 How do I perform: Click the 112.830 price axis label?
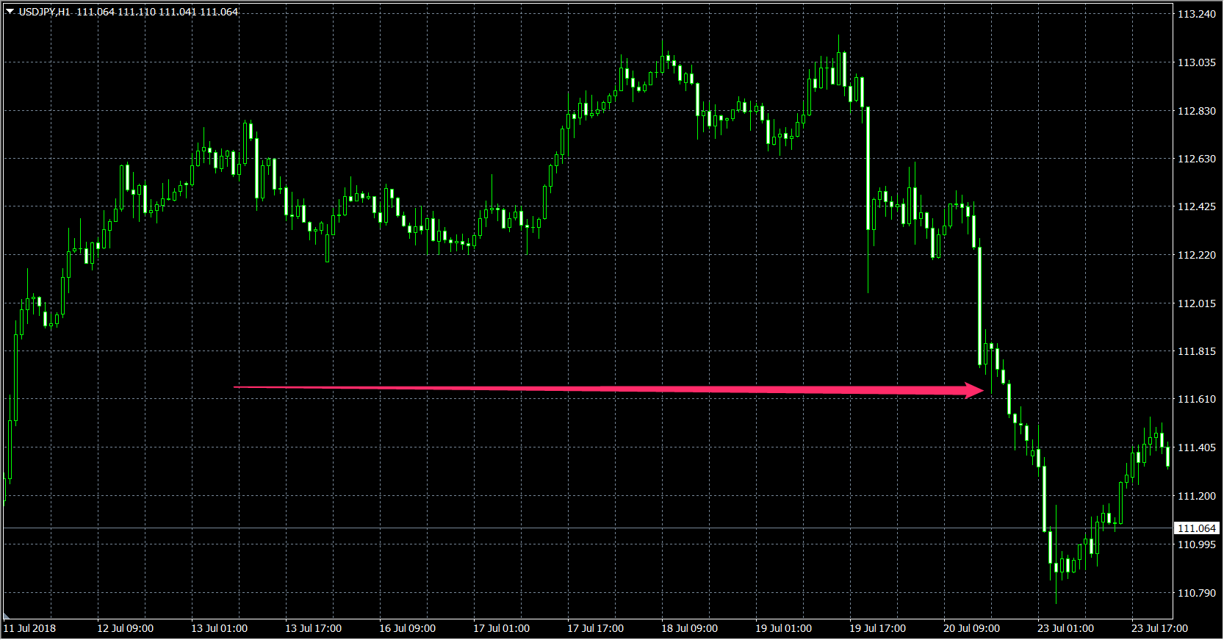pyautogui.click(x=1197, y=111)
